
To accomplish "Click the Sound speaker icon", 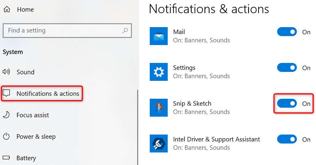I will [x=6, y=72].
